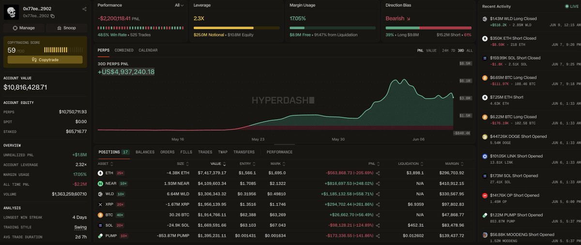Screen dimensions: 581x245
Task: Share the NEAR position PNL
Action: point(378,184)
